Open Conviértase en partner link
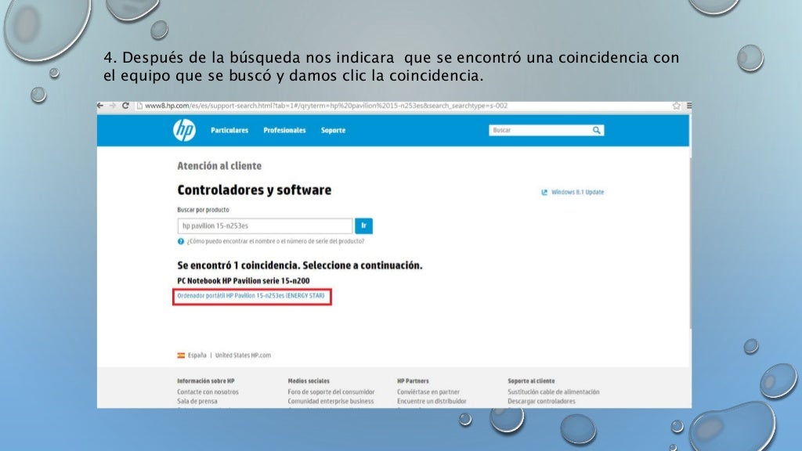 pyautogui.click(x=428, y=392)
